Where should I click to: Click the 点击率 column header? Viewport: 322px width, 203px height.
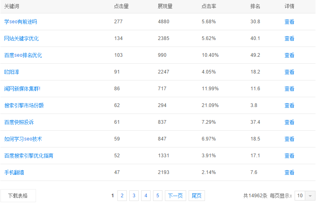[209, 7]
